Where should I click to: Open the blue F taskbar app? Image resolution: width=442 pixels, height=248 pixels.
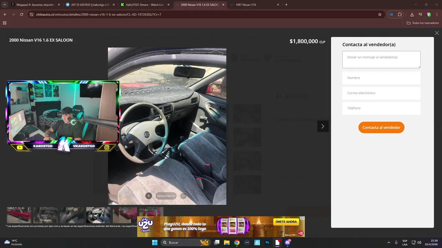(x=257, y=242)
